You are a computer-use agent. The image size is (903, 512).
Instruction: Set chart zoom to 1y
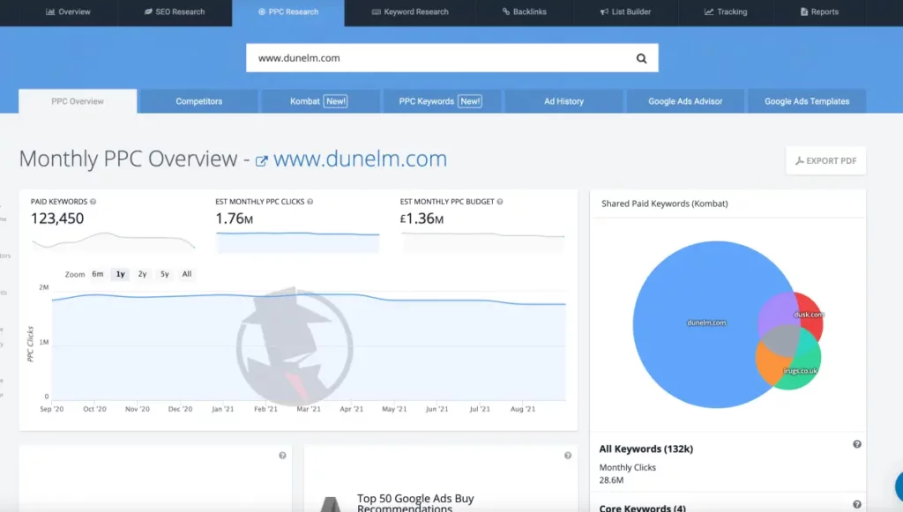pos(120,274)
